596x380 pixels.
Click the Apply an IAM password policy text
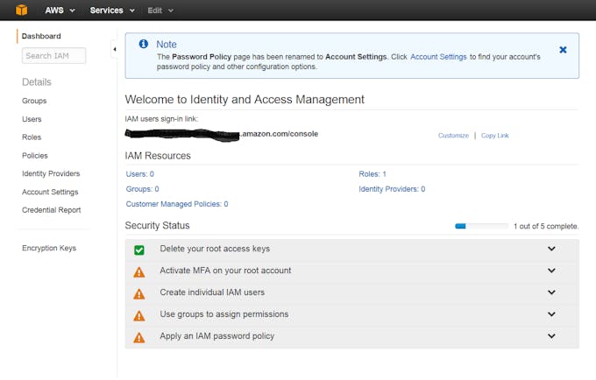(216, 336)
